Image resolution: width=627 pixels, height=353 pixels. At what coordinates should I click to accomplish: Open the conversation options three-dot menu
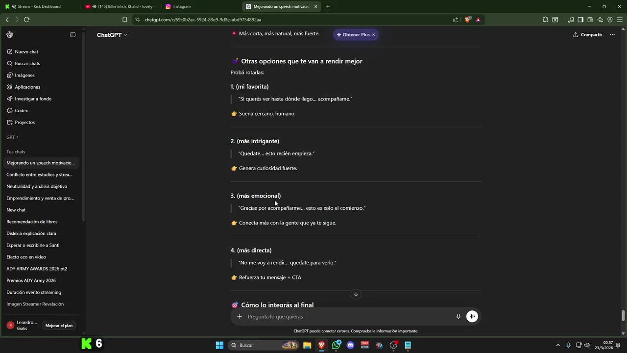coord(612,35)
